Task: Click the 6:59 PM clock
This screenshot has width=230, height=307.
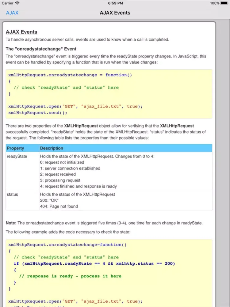Action: point(115,3)
